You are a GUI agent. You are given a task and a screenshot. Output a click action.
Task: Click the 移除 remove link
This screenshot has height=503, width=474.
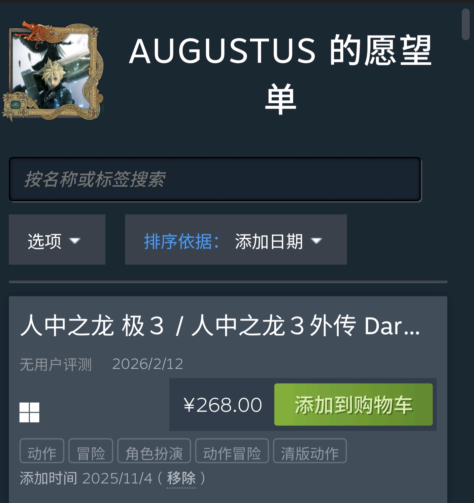[181, 478]
